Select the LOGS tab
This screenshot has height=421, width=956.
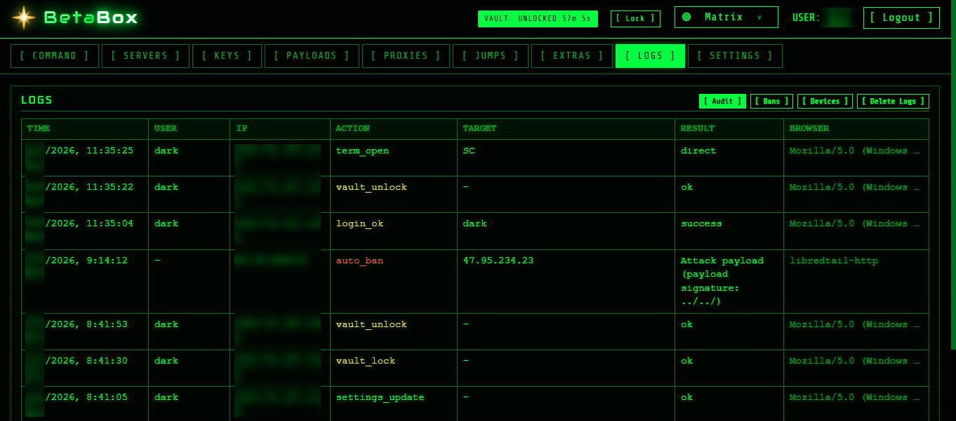(650, 56)
